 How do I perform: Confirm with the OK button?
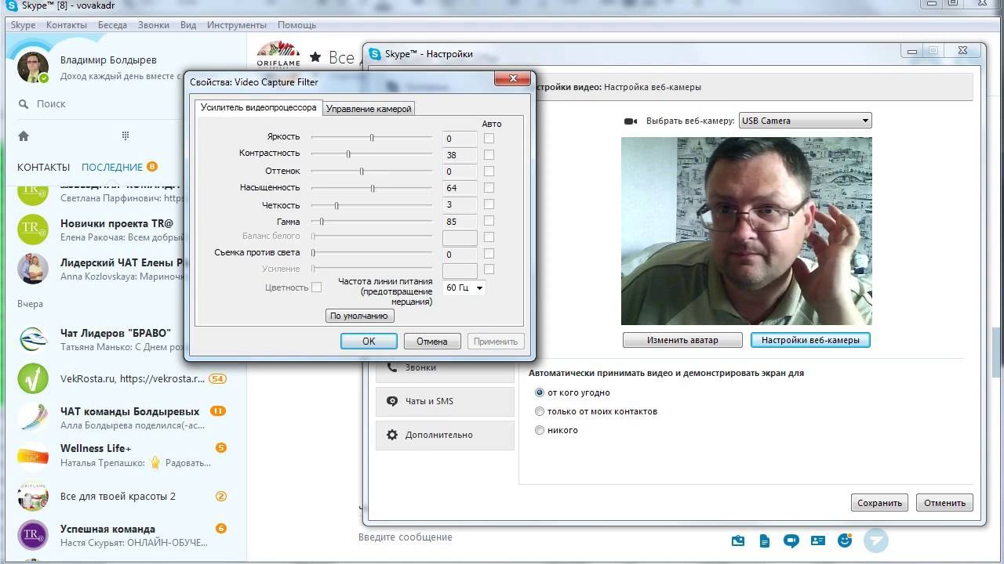[369, 341]
